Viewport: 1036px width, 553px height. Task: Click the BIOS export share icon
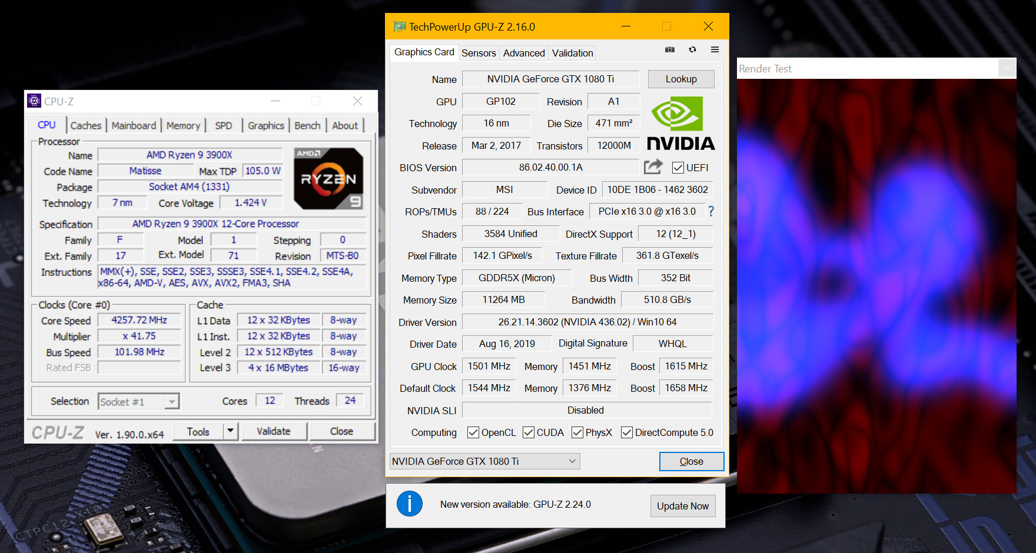tap(653, 167)
